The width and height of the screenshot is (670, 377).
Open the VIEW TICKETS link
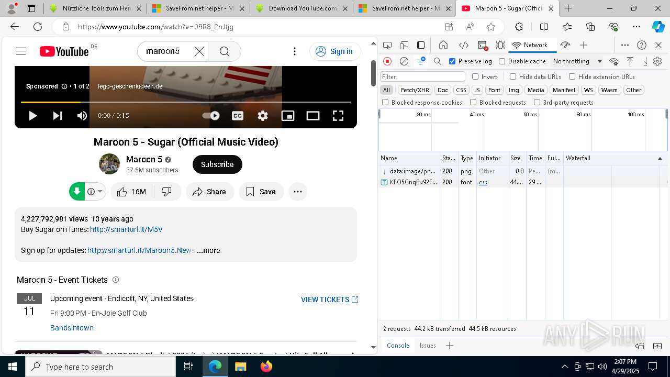coord(330,300)
